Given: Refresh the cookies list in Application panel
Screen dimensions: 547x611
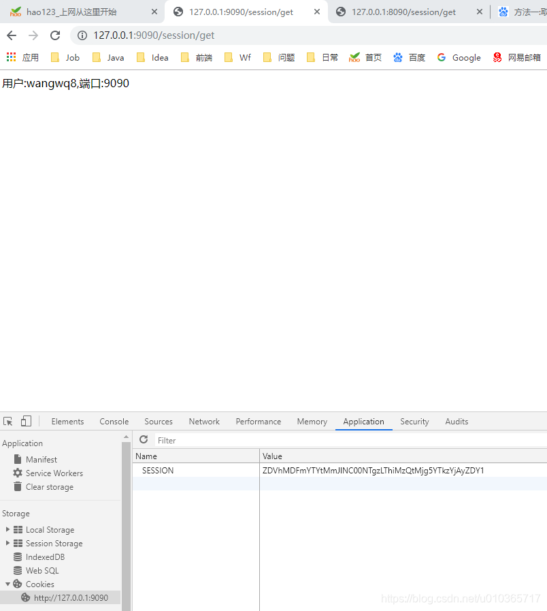Looking at the screenshot, I should tap(144, 439).
